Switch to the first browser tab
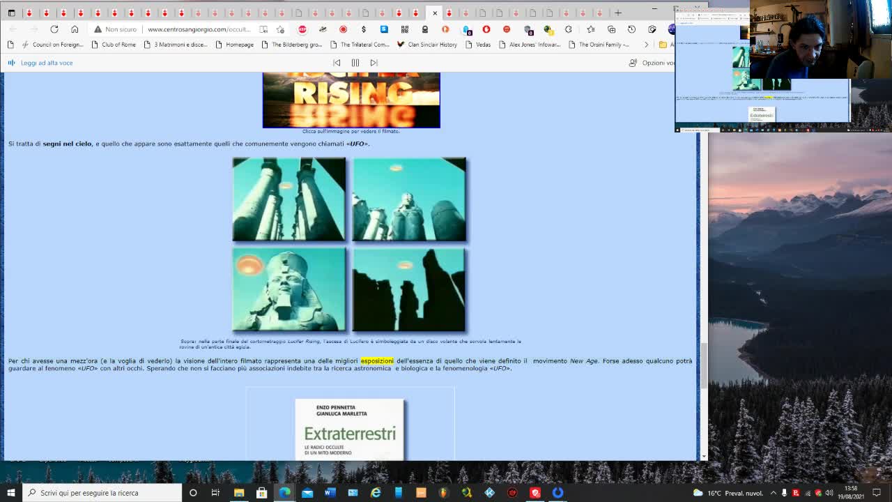 tap(29, 13)
